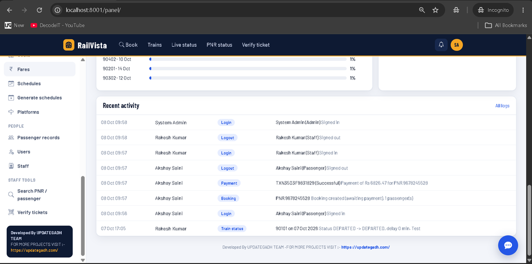Image resolution: width=532 pixels, height=264 pixels.
Task: Click Rakesh Kumar (Staff) Signed out text
Action: click(x=308, y=137)
